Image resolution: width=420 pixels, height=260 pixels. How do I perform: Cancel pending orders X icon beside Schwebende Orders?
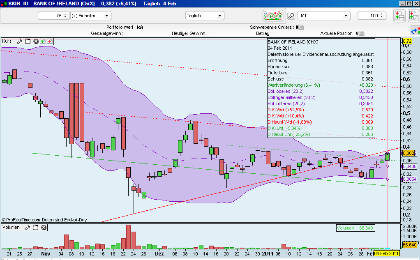click(301, 27)
